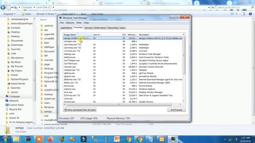
Task: Open XAMPP icon on the taskbar
Action: pyautogui.click(x=162, y=139)
